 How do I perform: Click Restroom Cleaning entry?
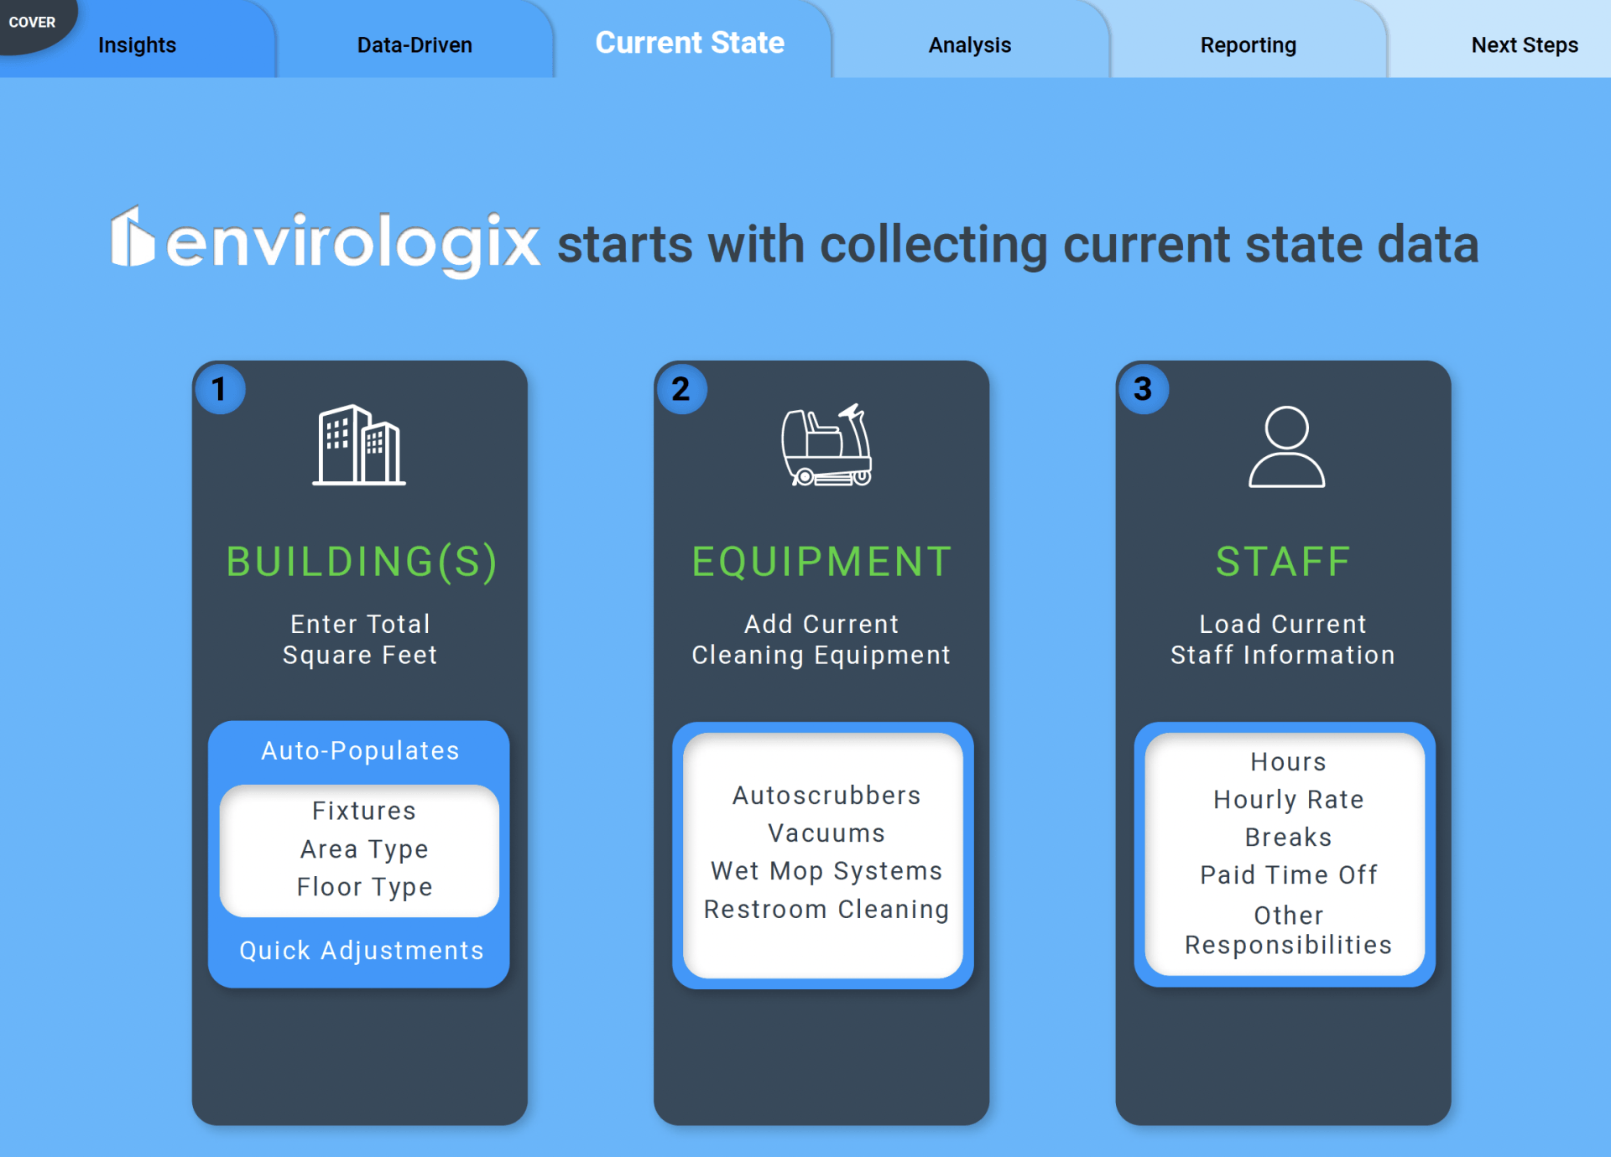[x=826, y=909]
